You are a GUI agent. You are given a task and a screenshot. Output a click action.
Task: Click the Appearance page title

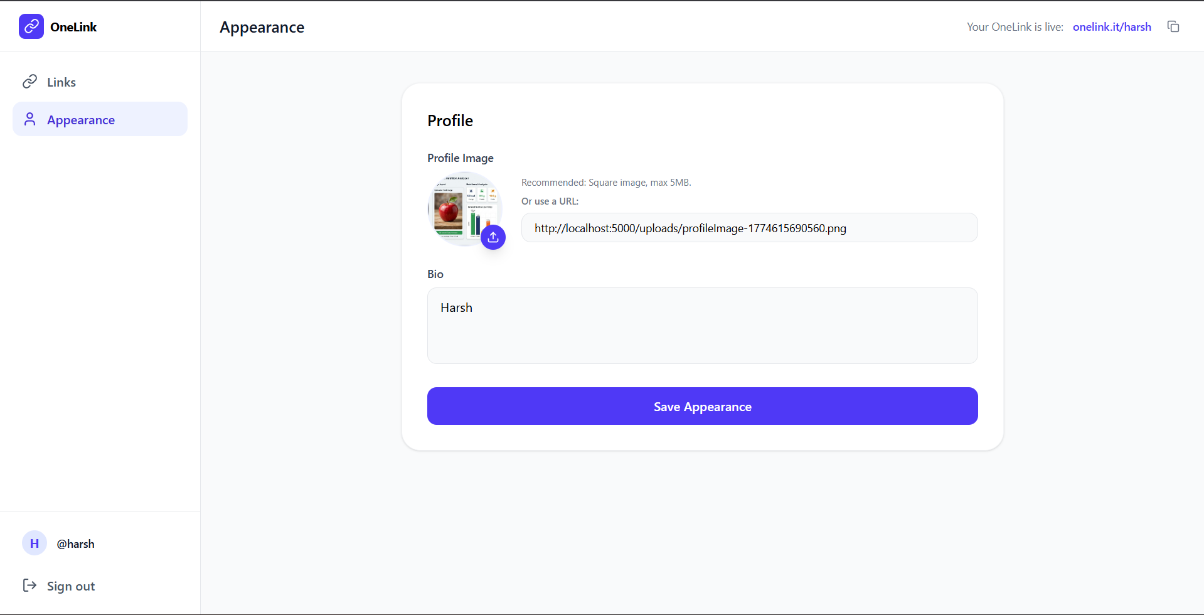[x=262, y=27]
